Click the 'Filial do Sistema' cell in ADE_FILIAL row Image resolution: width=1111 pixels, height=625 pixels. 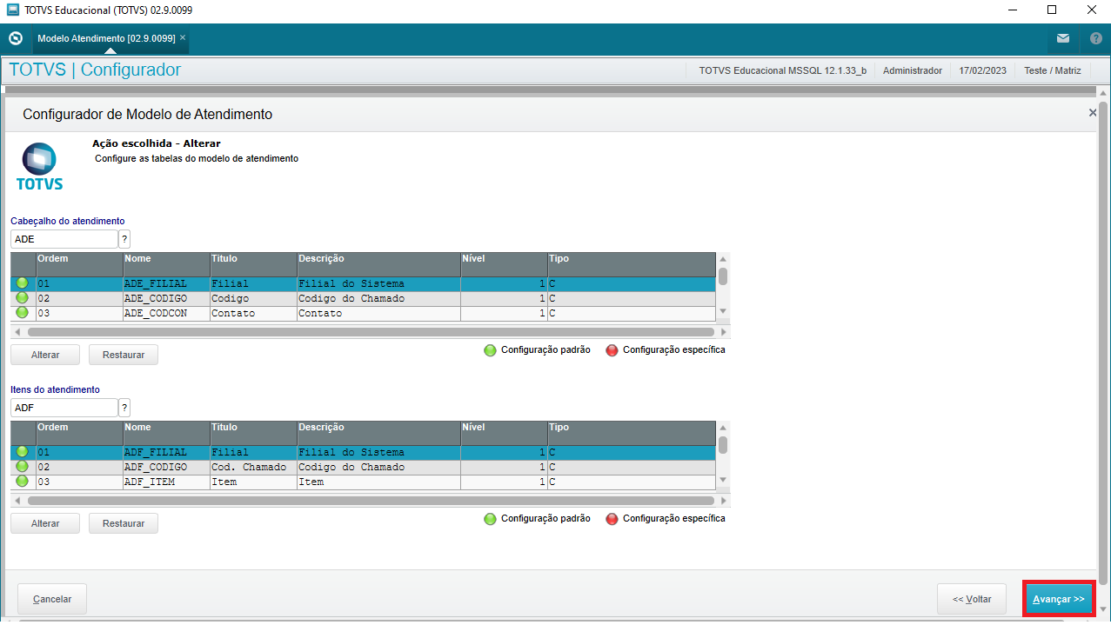378,283
